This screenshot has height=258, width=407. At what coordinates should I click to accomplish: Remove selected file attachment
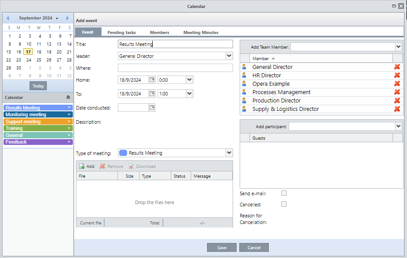(x=111, y=166)
